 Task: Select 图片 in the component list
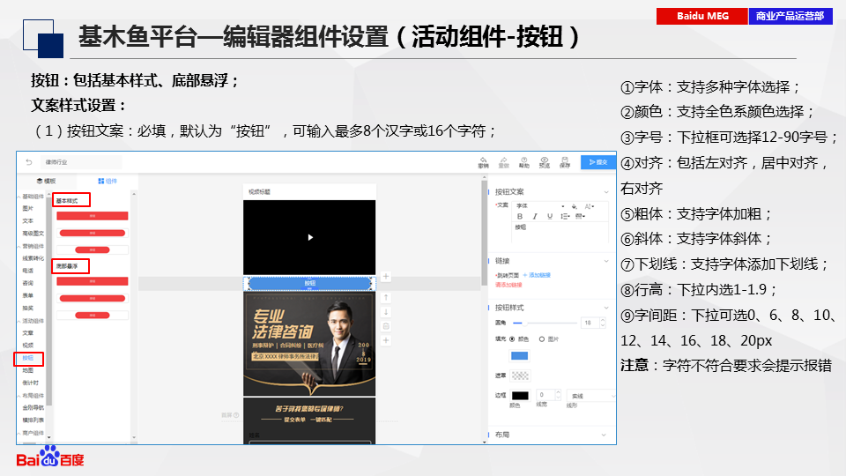point(28,208)
